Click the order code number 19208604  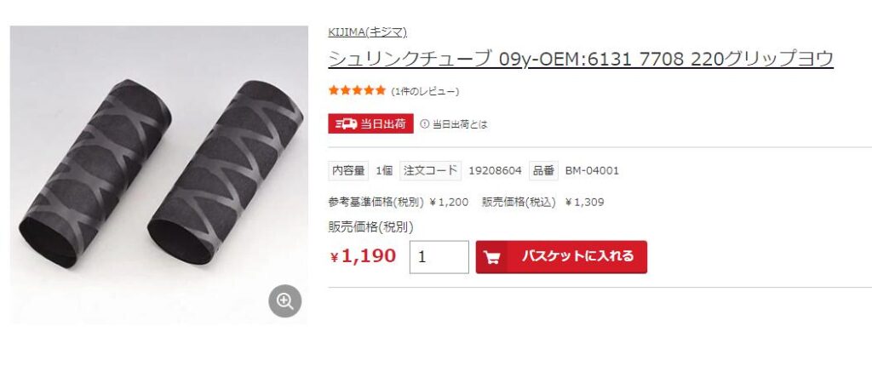coord(495,170)
